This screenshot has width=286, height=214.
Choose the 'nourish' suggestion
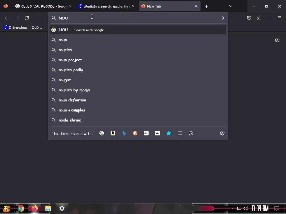pos(138,50)
